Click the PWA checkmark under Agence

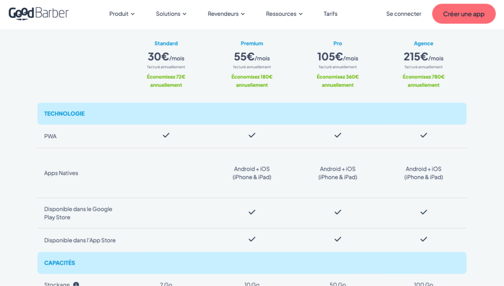pos(423,135)
